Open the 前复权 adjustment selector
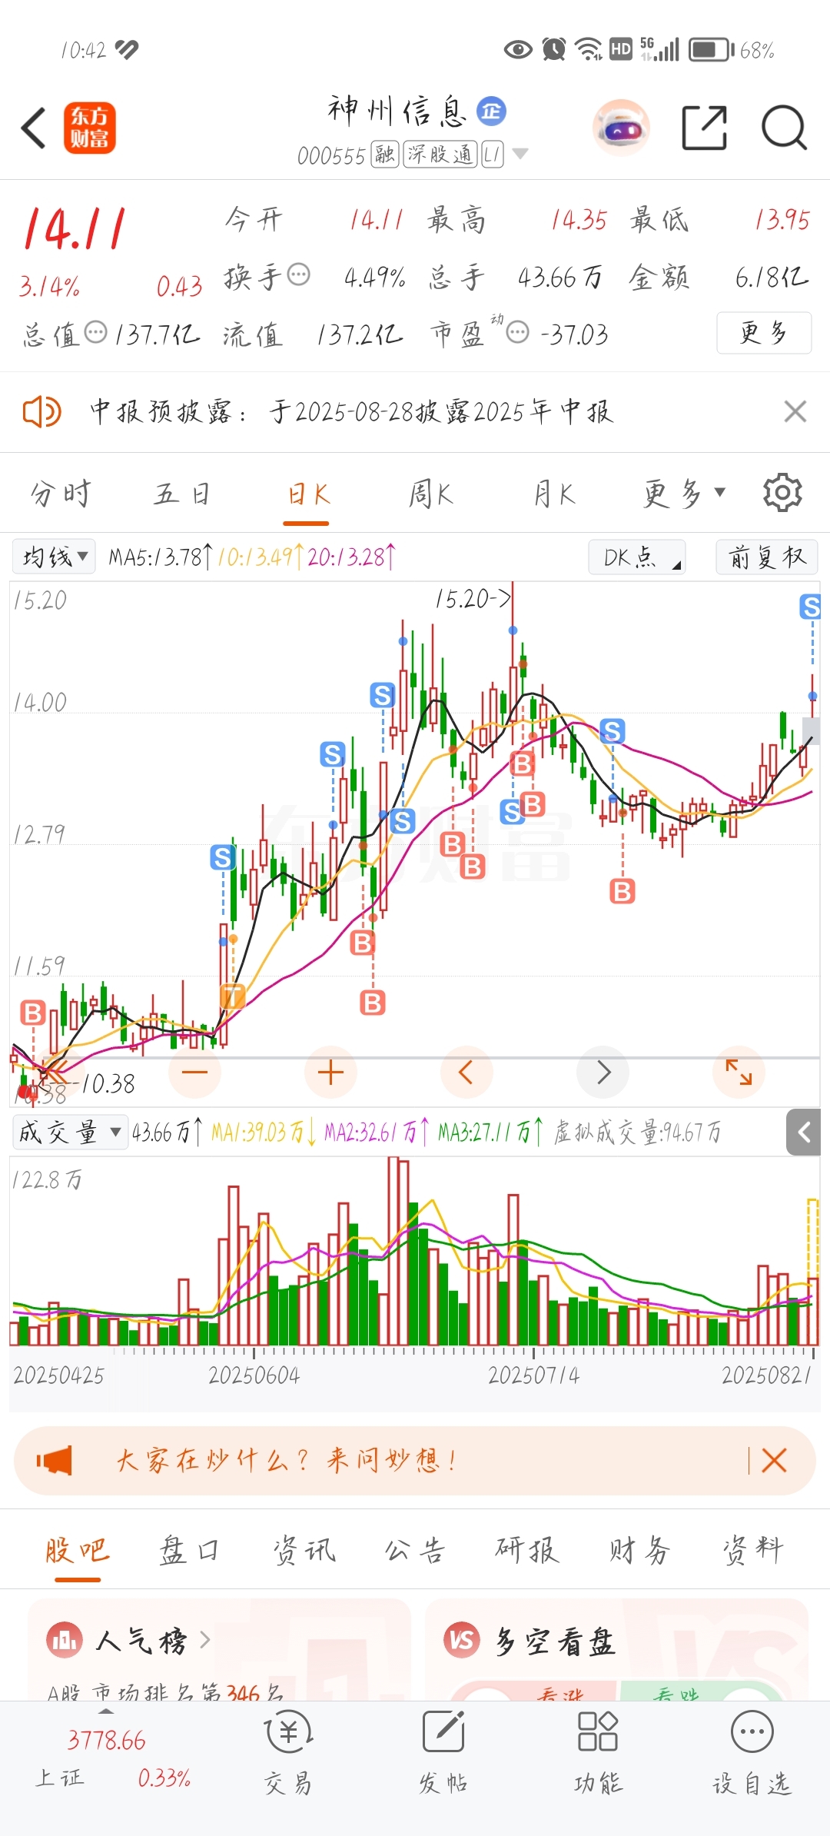830x1836 pixels. (766, 556)
